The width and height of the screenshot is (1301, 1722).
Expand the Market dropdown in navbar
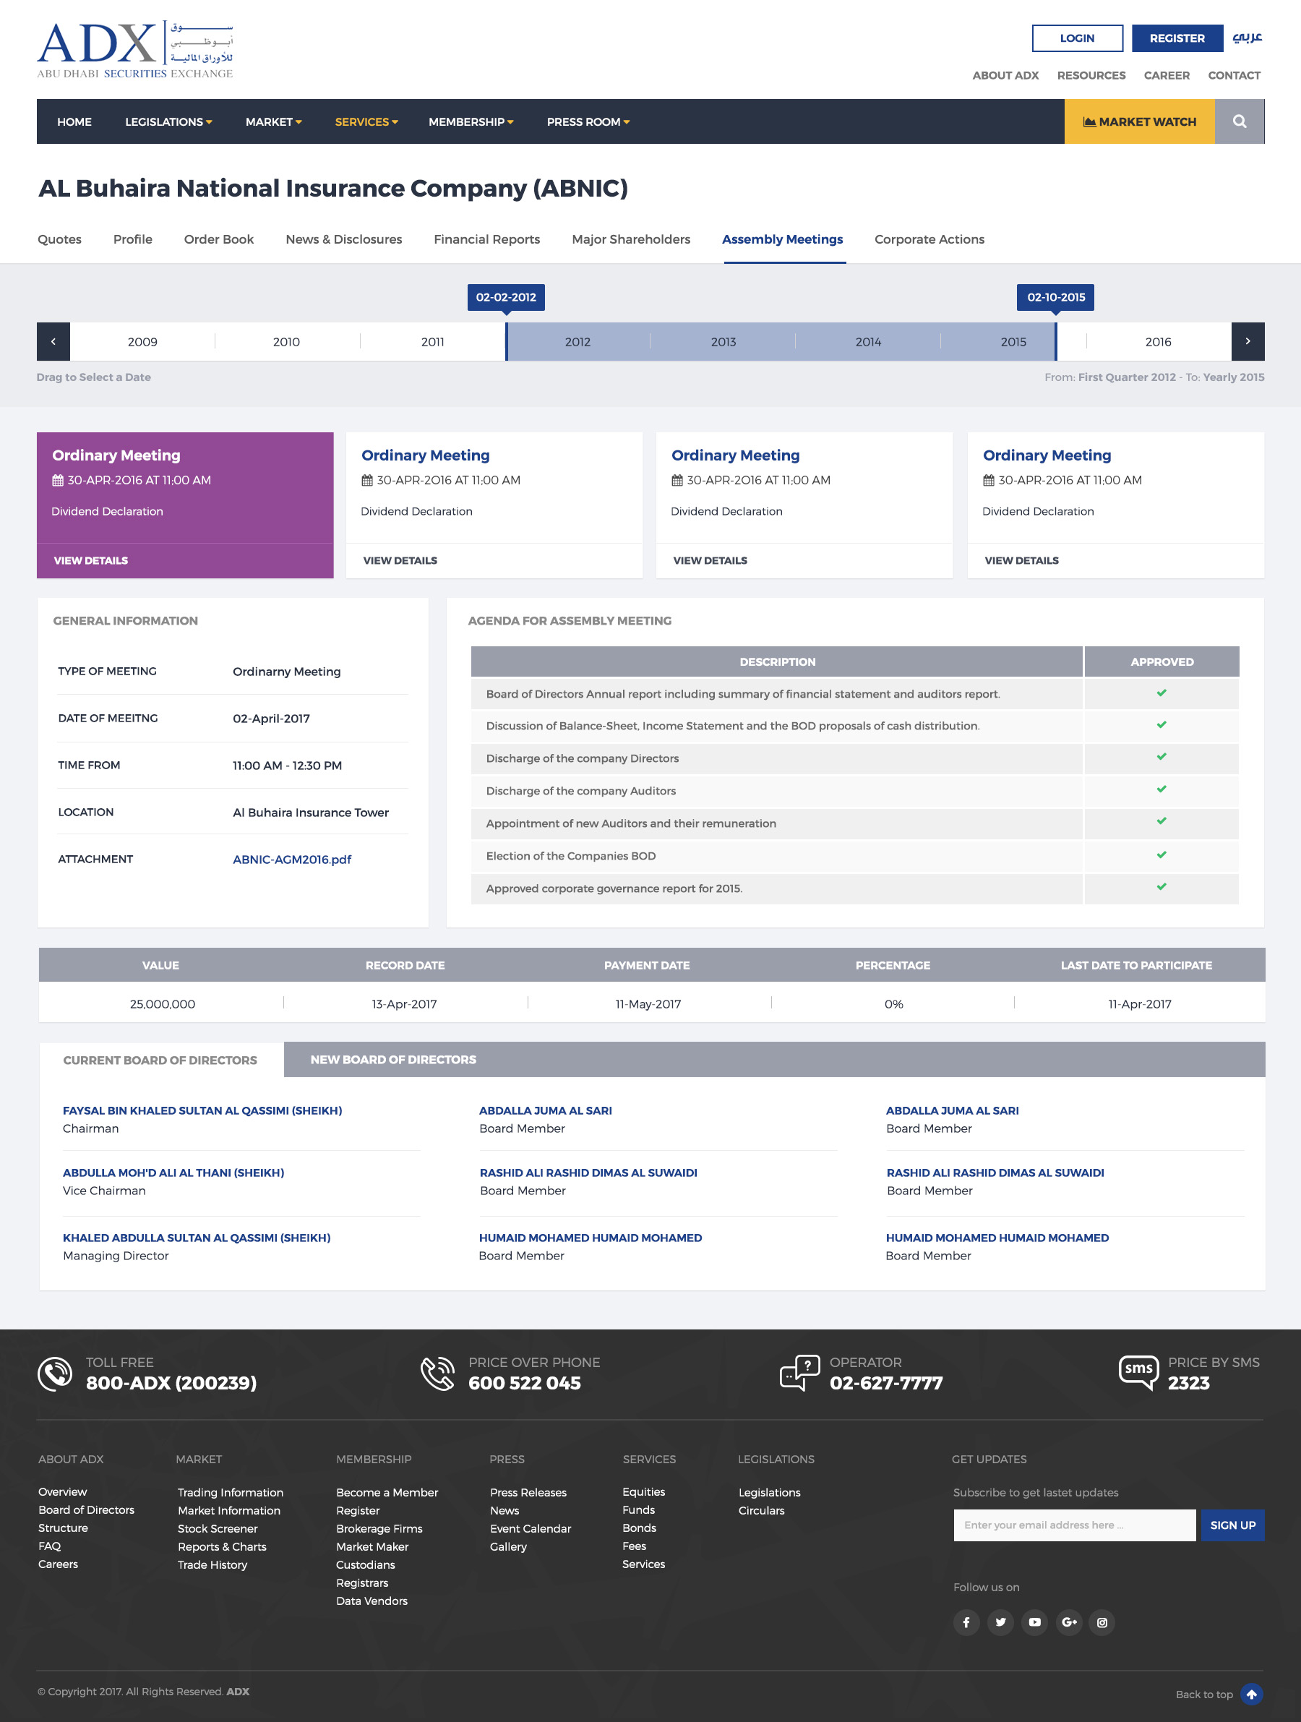click(x=273, y=121)
